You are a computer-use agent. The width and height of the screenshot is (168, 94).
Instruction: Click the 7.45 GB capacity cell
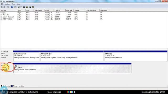(x=57, y=13)
